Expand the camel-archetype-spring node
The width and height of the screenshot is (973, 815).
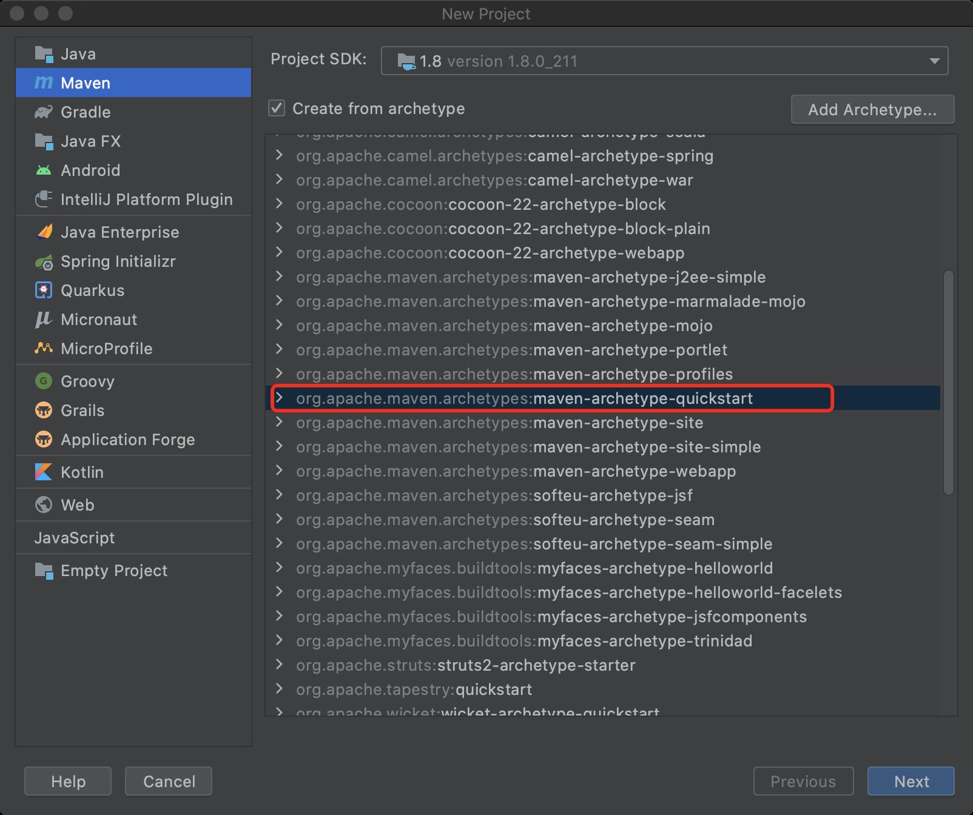coord(279,155)
